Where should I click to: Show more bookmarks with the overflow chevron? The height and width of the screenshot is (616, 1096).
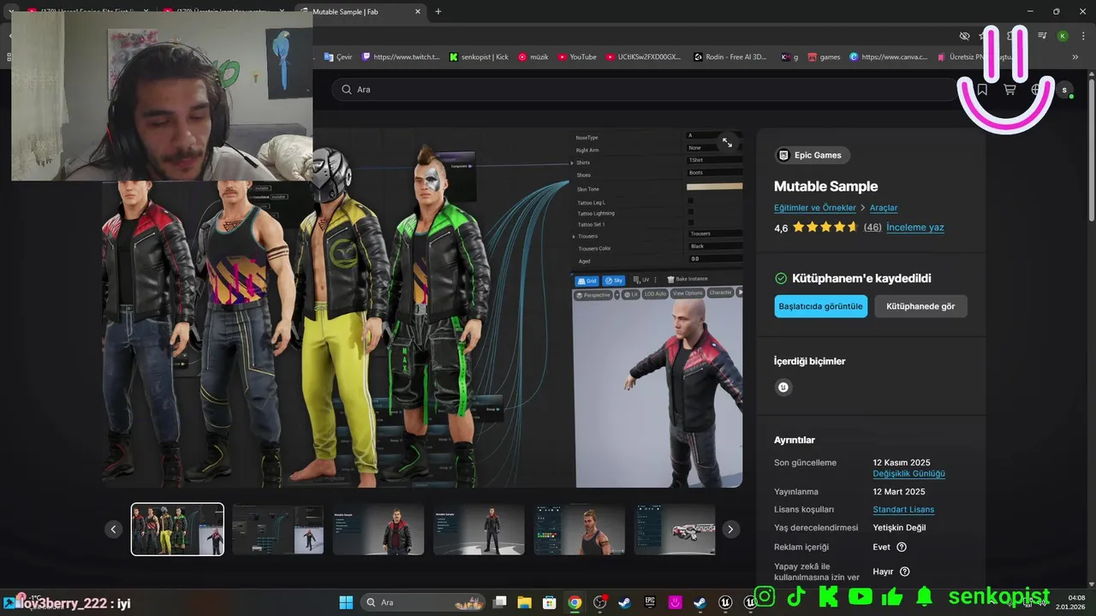tap(1075, 57)
